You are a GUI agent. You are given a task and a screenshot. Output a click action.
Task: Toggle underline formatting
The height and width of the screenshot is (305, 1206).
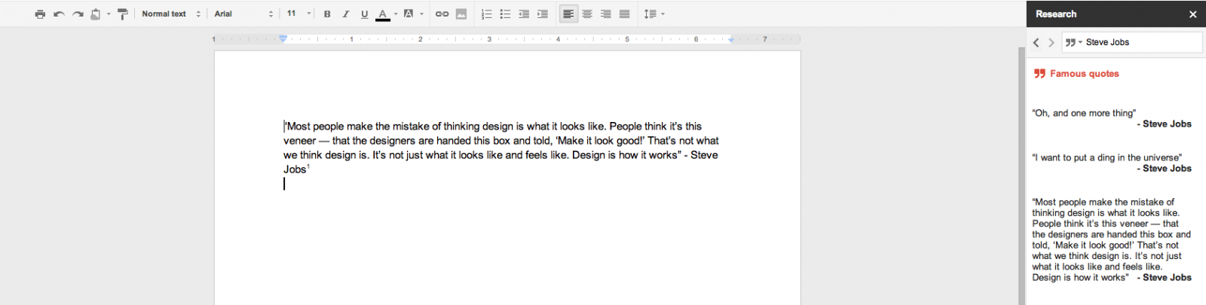[364, 14]
